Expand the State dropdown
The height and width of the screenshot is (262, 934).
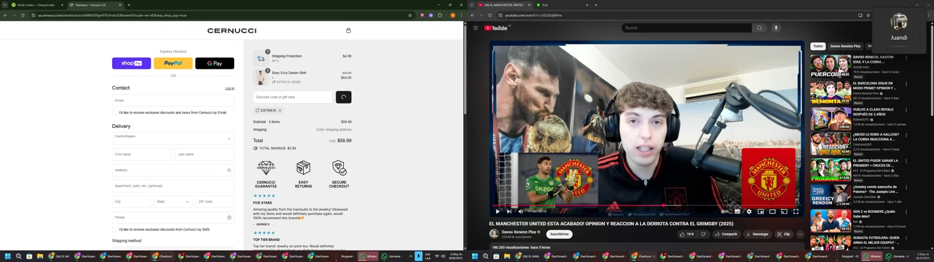click(x=173, y=202)
